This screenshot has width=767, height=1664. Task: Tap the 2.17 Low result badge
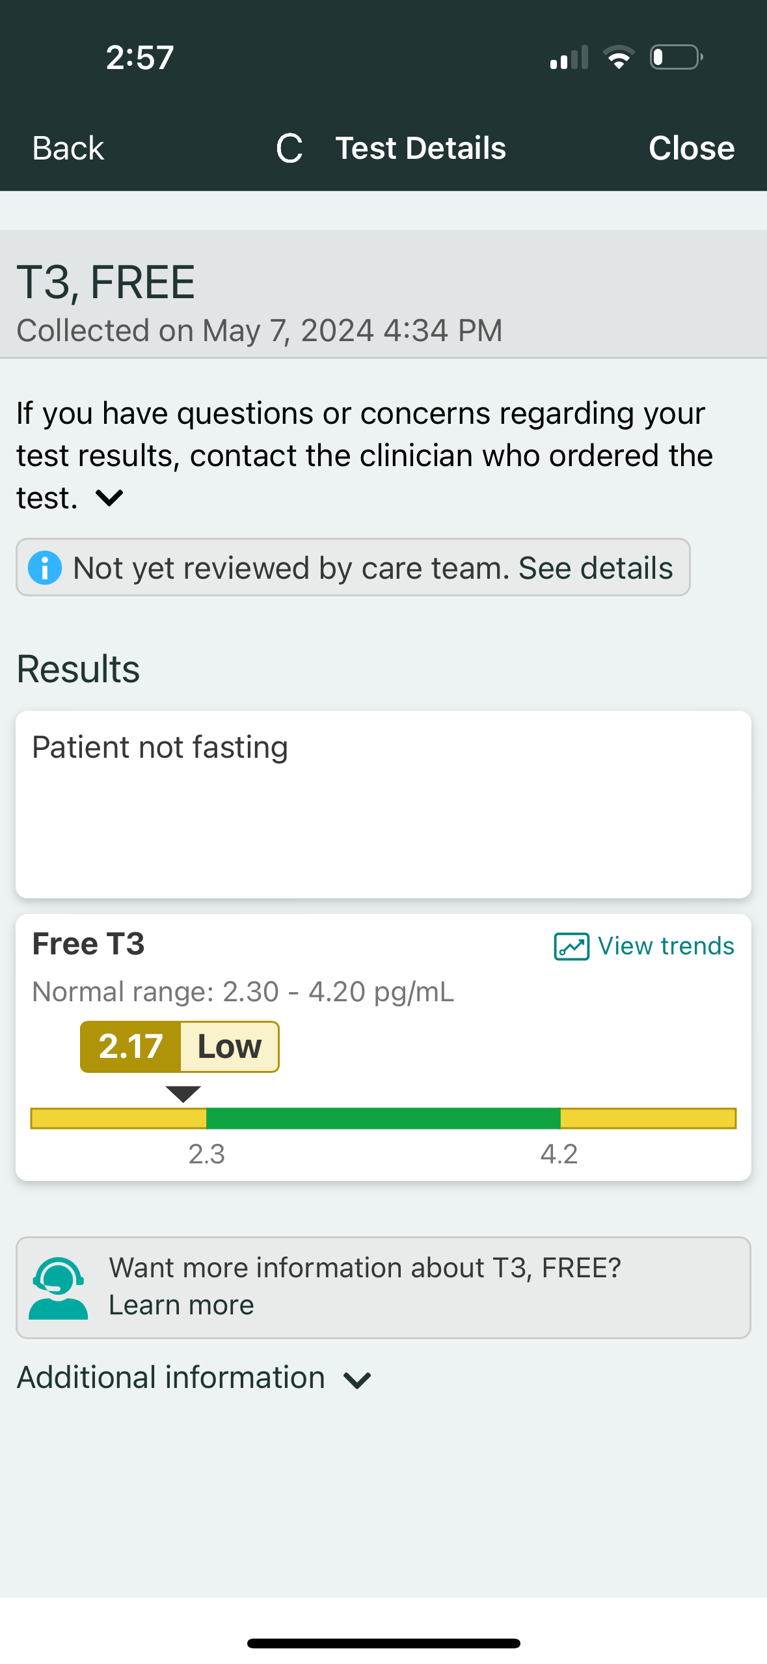[x=180, y=1046]
